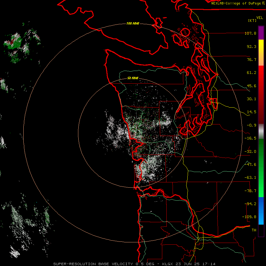Click the -47.6 legend value

[250, 165]
